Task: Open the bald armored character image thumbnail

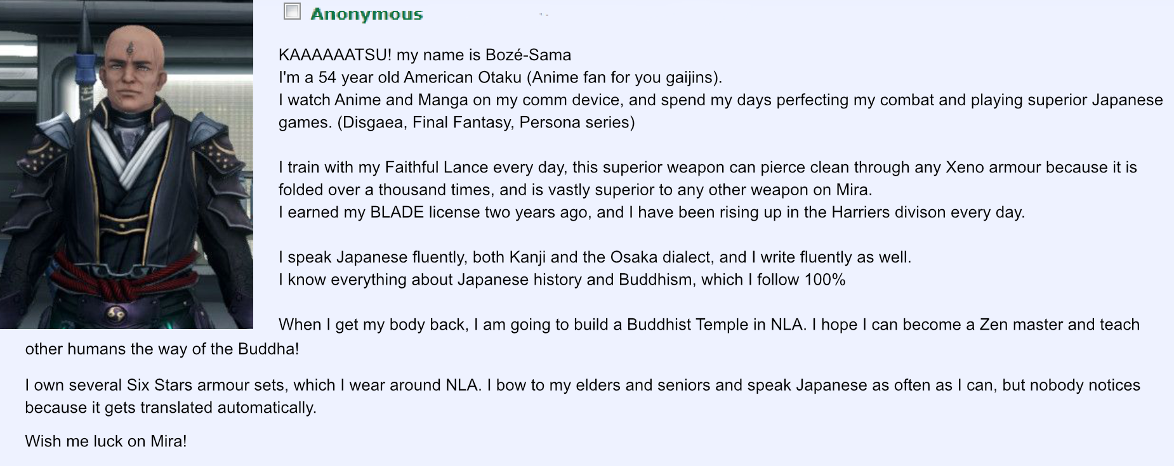Action: pyautogui.click(x=126, y=165)
